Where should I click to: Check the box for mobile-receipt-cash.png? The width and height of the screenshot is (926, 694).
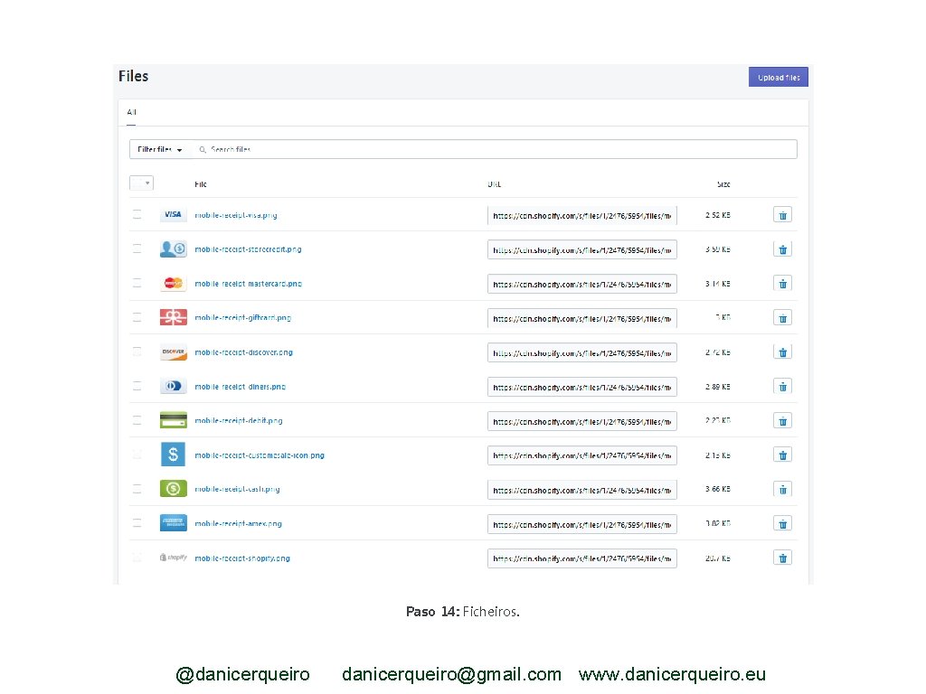point(137,489)
